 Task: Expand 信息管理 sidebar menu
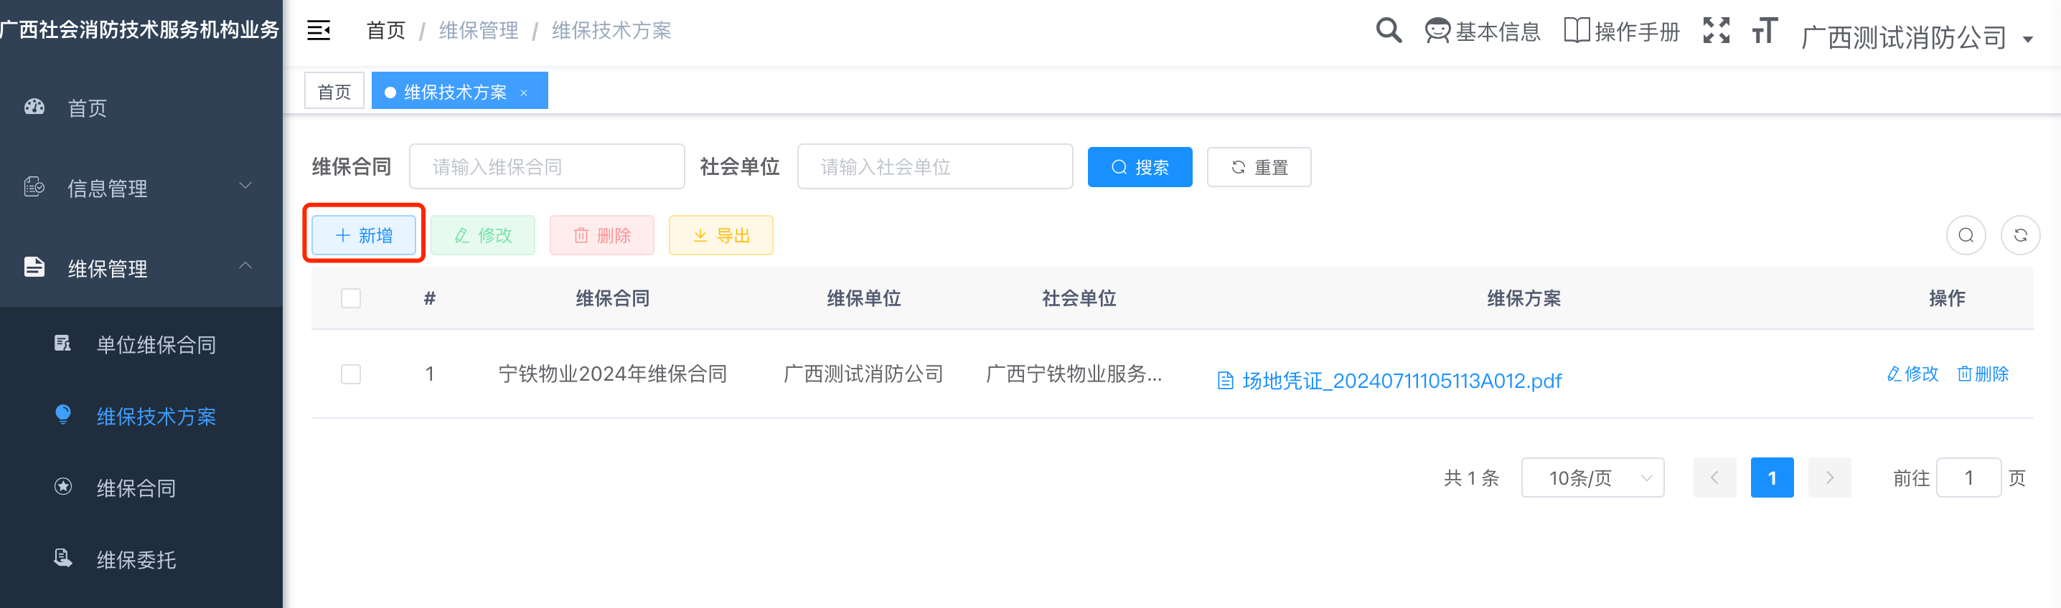[141, 188]
